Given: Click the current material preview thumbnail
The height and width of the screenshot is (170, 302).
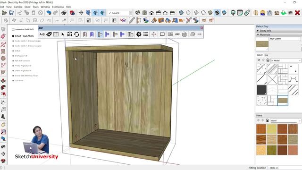Looking at the screenshot, I should (262, 44).
